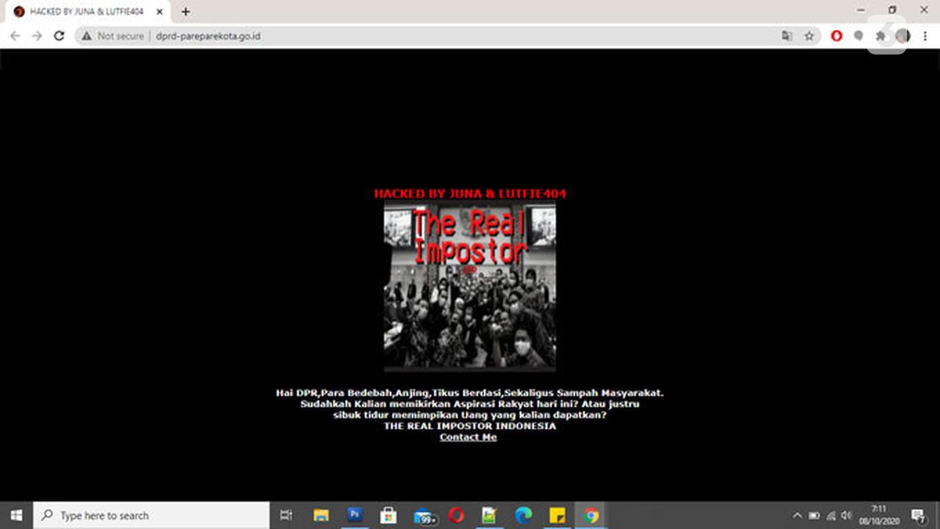Open the Windows Start menu
This screenshot has height=529, width=940.
coord(16,515)
